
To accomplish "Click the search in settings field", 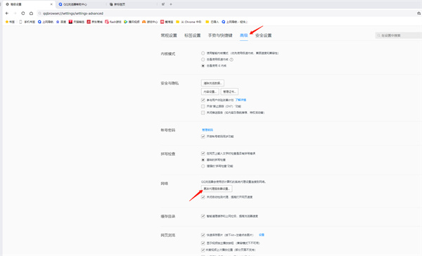I will click(399, 36).
